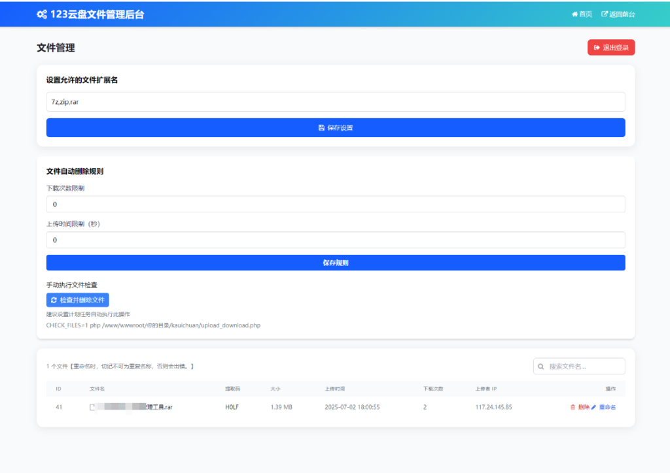Click the trash icon to delete the file
670x473 pixels.
tap(573, 407)
